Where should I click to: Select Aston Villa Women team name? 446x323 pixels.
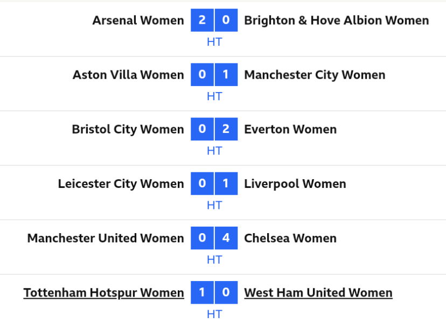point(128,74)
